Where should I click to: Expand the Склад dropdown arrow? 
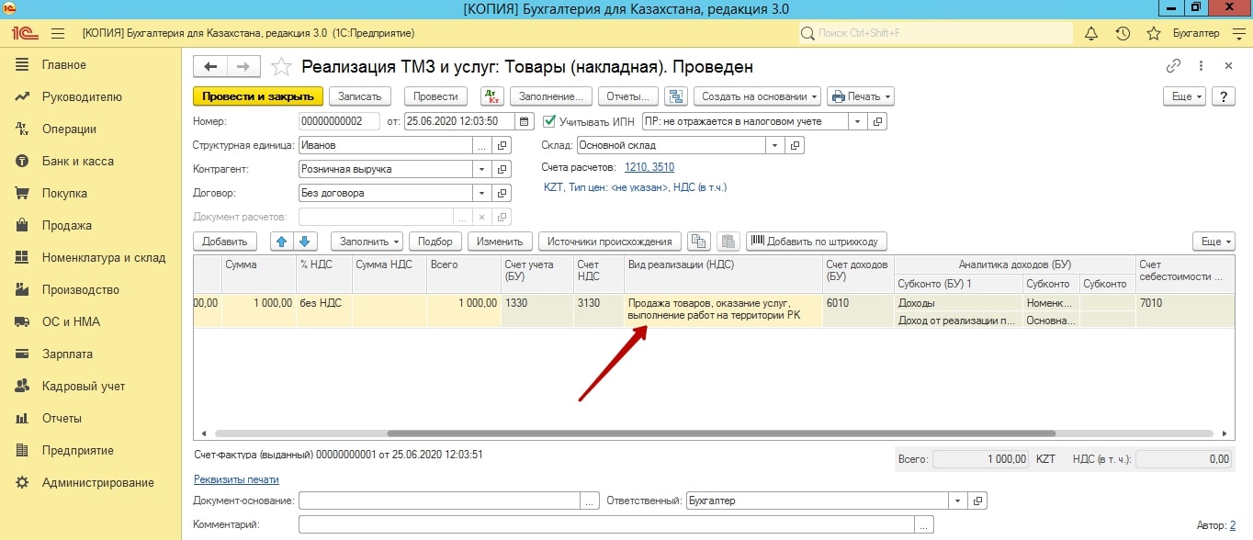(775, 145)
